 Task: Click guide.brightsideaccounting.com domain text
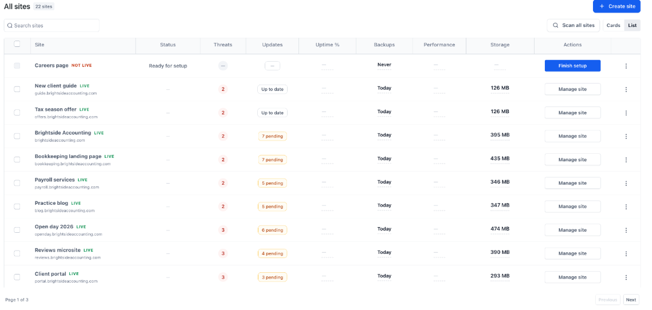(x=66, y=93)
